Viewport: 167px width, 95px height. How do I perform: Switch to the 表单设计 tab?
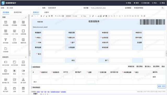36,12
